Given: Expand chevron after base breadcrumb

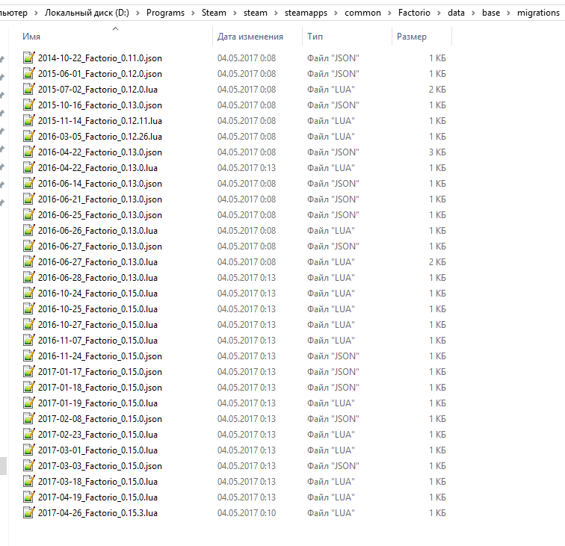Looking at the screenshot, I should [x=508, y=13].
